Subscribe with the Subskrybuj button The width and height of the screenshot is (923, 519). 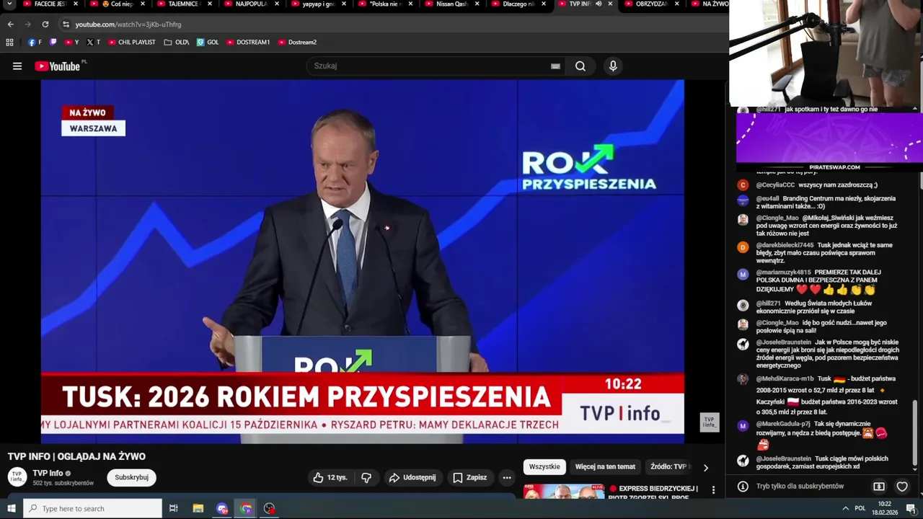coord(132,478)
